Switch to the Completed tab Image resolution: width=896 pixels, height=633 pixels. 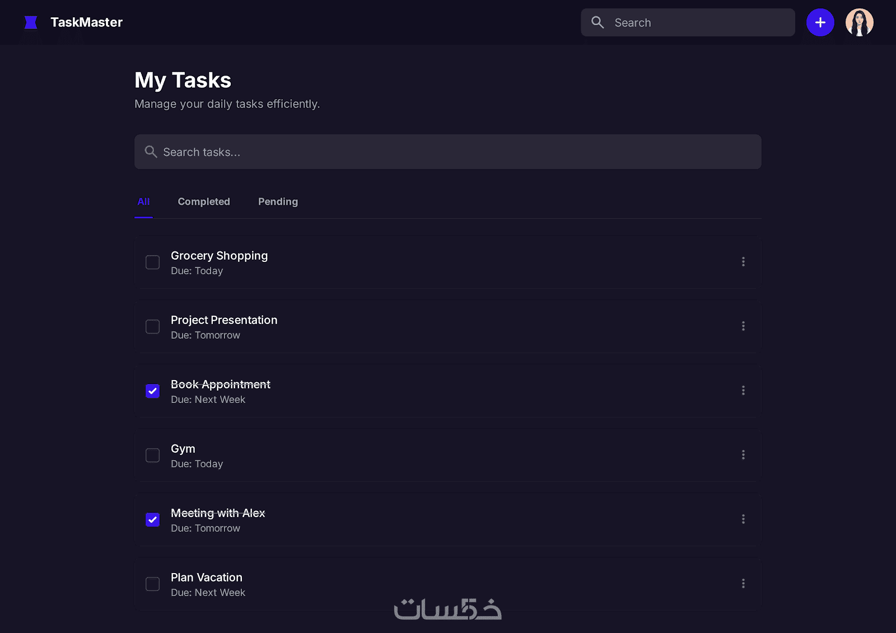point(204,201)
